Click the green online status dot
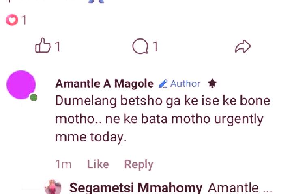This screenshot has height=194, width=292. [x=34, y=97]
